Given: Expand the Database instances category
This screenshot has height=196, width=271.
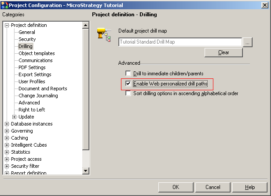Looking at the screenshot, I should [x=7, y=124].
